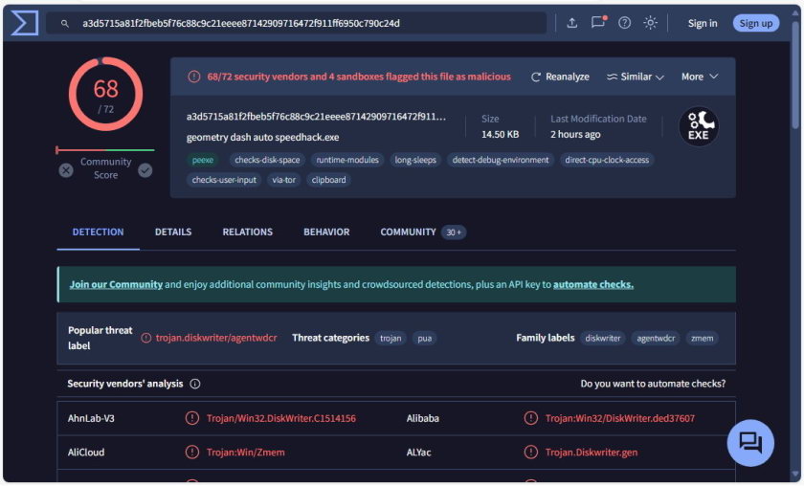Viewport: 804px width, 486px height.
Task: Click Trojan.Diskwriter.gen detection text
Action: click(x=592, y=453)
